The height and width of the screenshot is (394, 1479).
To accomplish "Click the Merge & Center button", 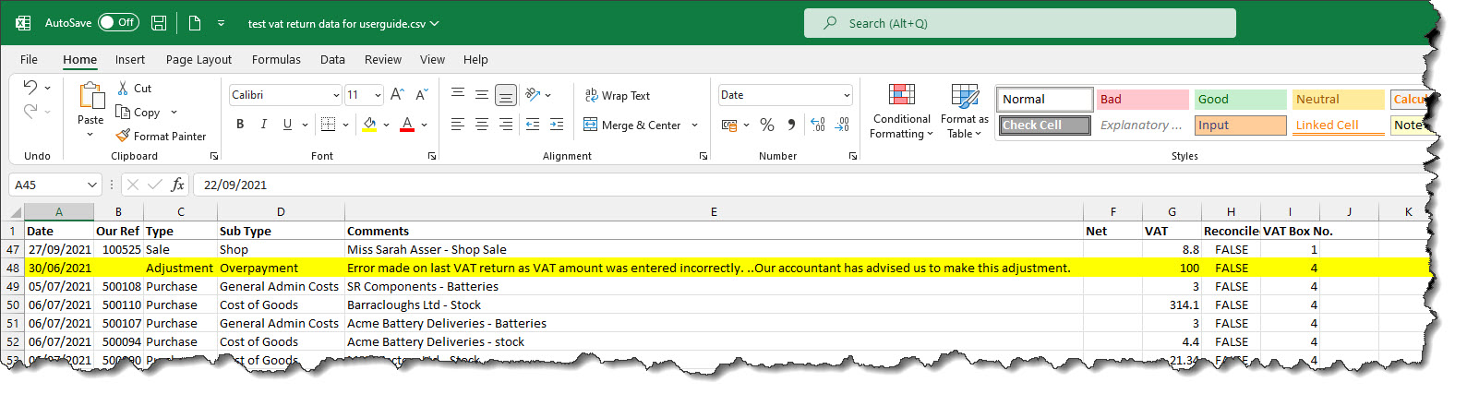I will 632,125.
